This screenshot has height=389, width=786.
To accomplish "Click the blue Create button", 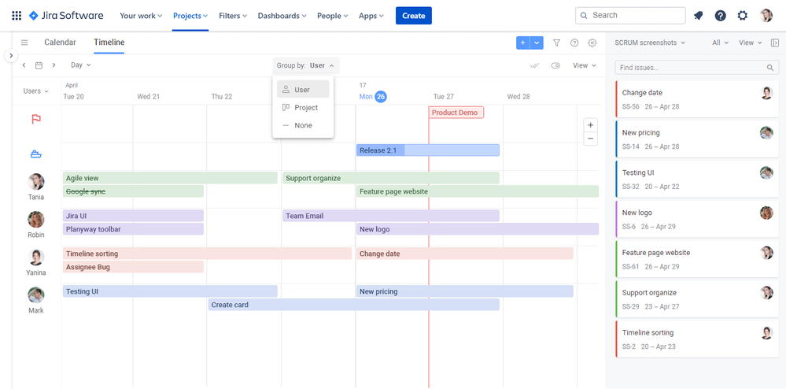I will [x=414, y=16].
